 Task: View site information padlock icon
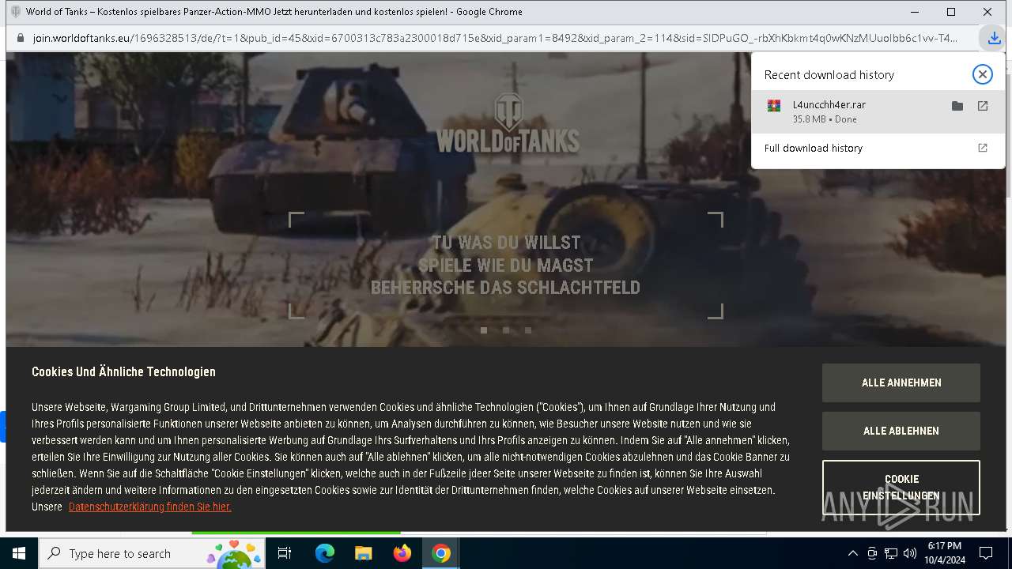(x=20, y=38)
